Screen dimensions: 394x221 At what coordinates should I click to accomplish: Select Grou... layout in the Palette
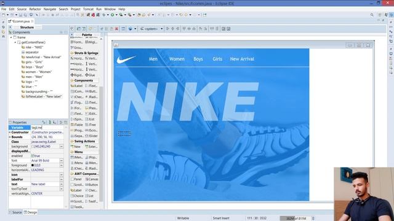click(76, 47)
